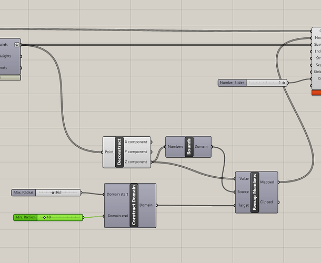
Task: Click the Clipped output on Remap Numbers
Action: point(266,202)
